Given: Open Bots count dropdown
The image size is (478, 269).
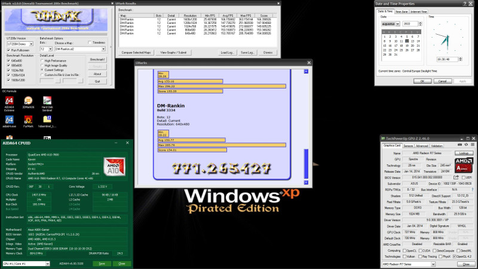Looking at the screenshot, I should [50, 49].
